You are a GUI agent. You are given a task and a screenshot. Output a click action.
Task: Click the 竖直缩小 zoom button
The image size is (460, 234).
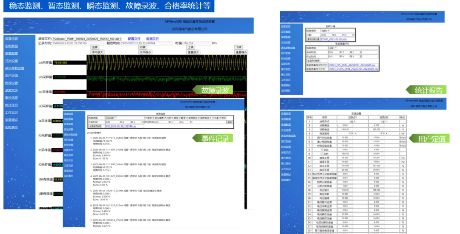pos(241,52)
